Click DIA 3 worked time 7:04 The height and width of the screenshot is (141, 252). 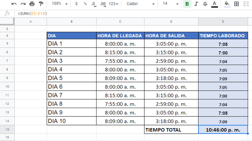pyautogui.click(x=223, y=61)
